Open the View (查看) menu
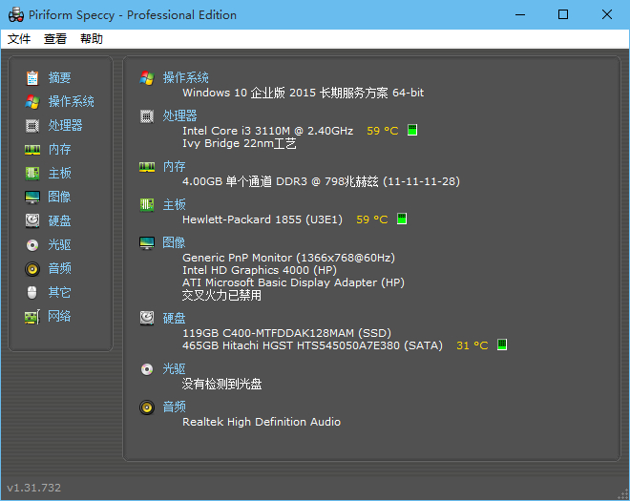Screen dimensions: 630x501 (55, 39)
